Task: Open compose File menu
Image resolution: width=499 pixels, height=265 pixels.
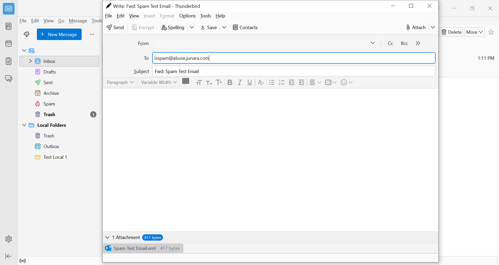Action: click(x=108, y=16)
